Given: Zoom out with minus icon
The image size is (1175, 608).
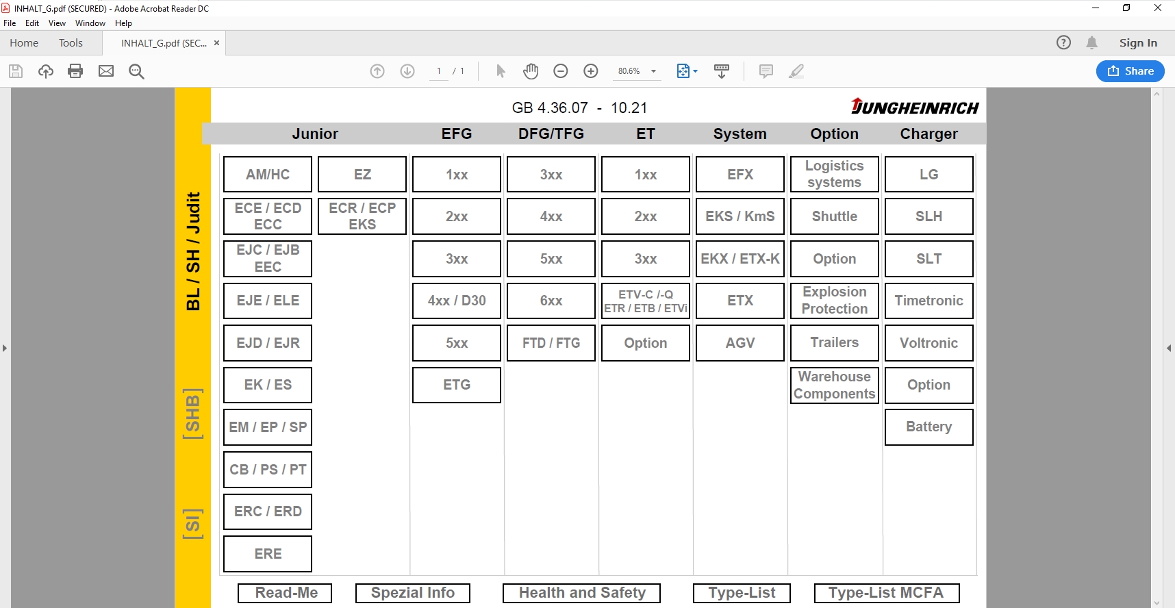Looking at the screenshot, I should (x=561, y=71).
